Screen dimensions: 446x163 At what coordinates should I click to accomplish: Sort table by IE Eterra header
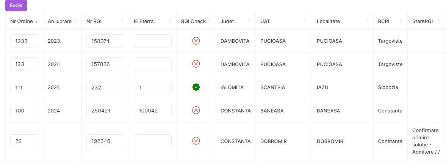tap(170, 22)
